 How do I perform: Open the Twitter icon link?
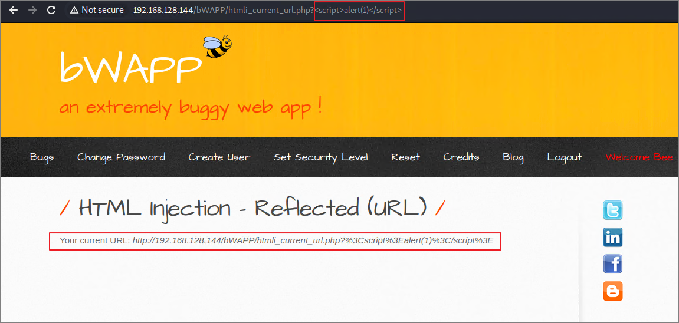pos(613,210)
